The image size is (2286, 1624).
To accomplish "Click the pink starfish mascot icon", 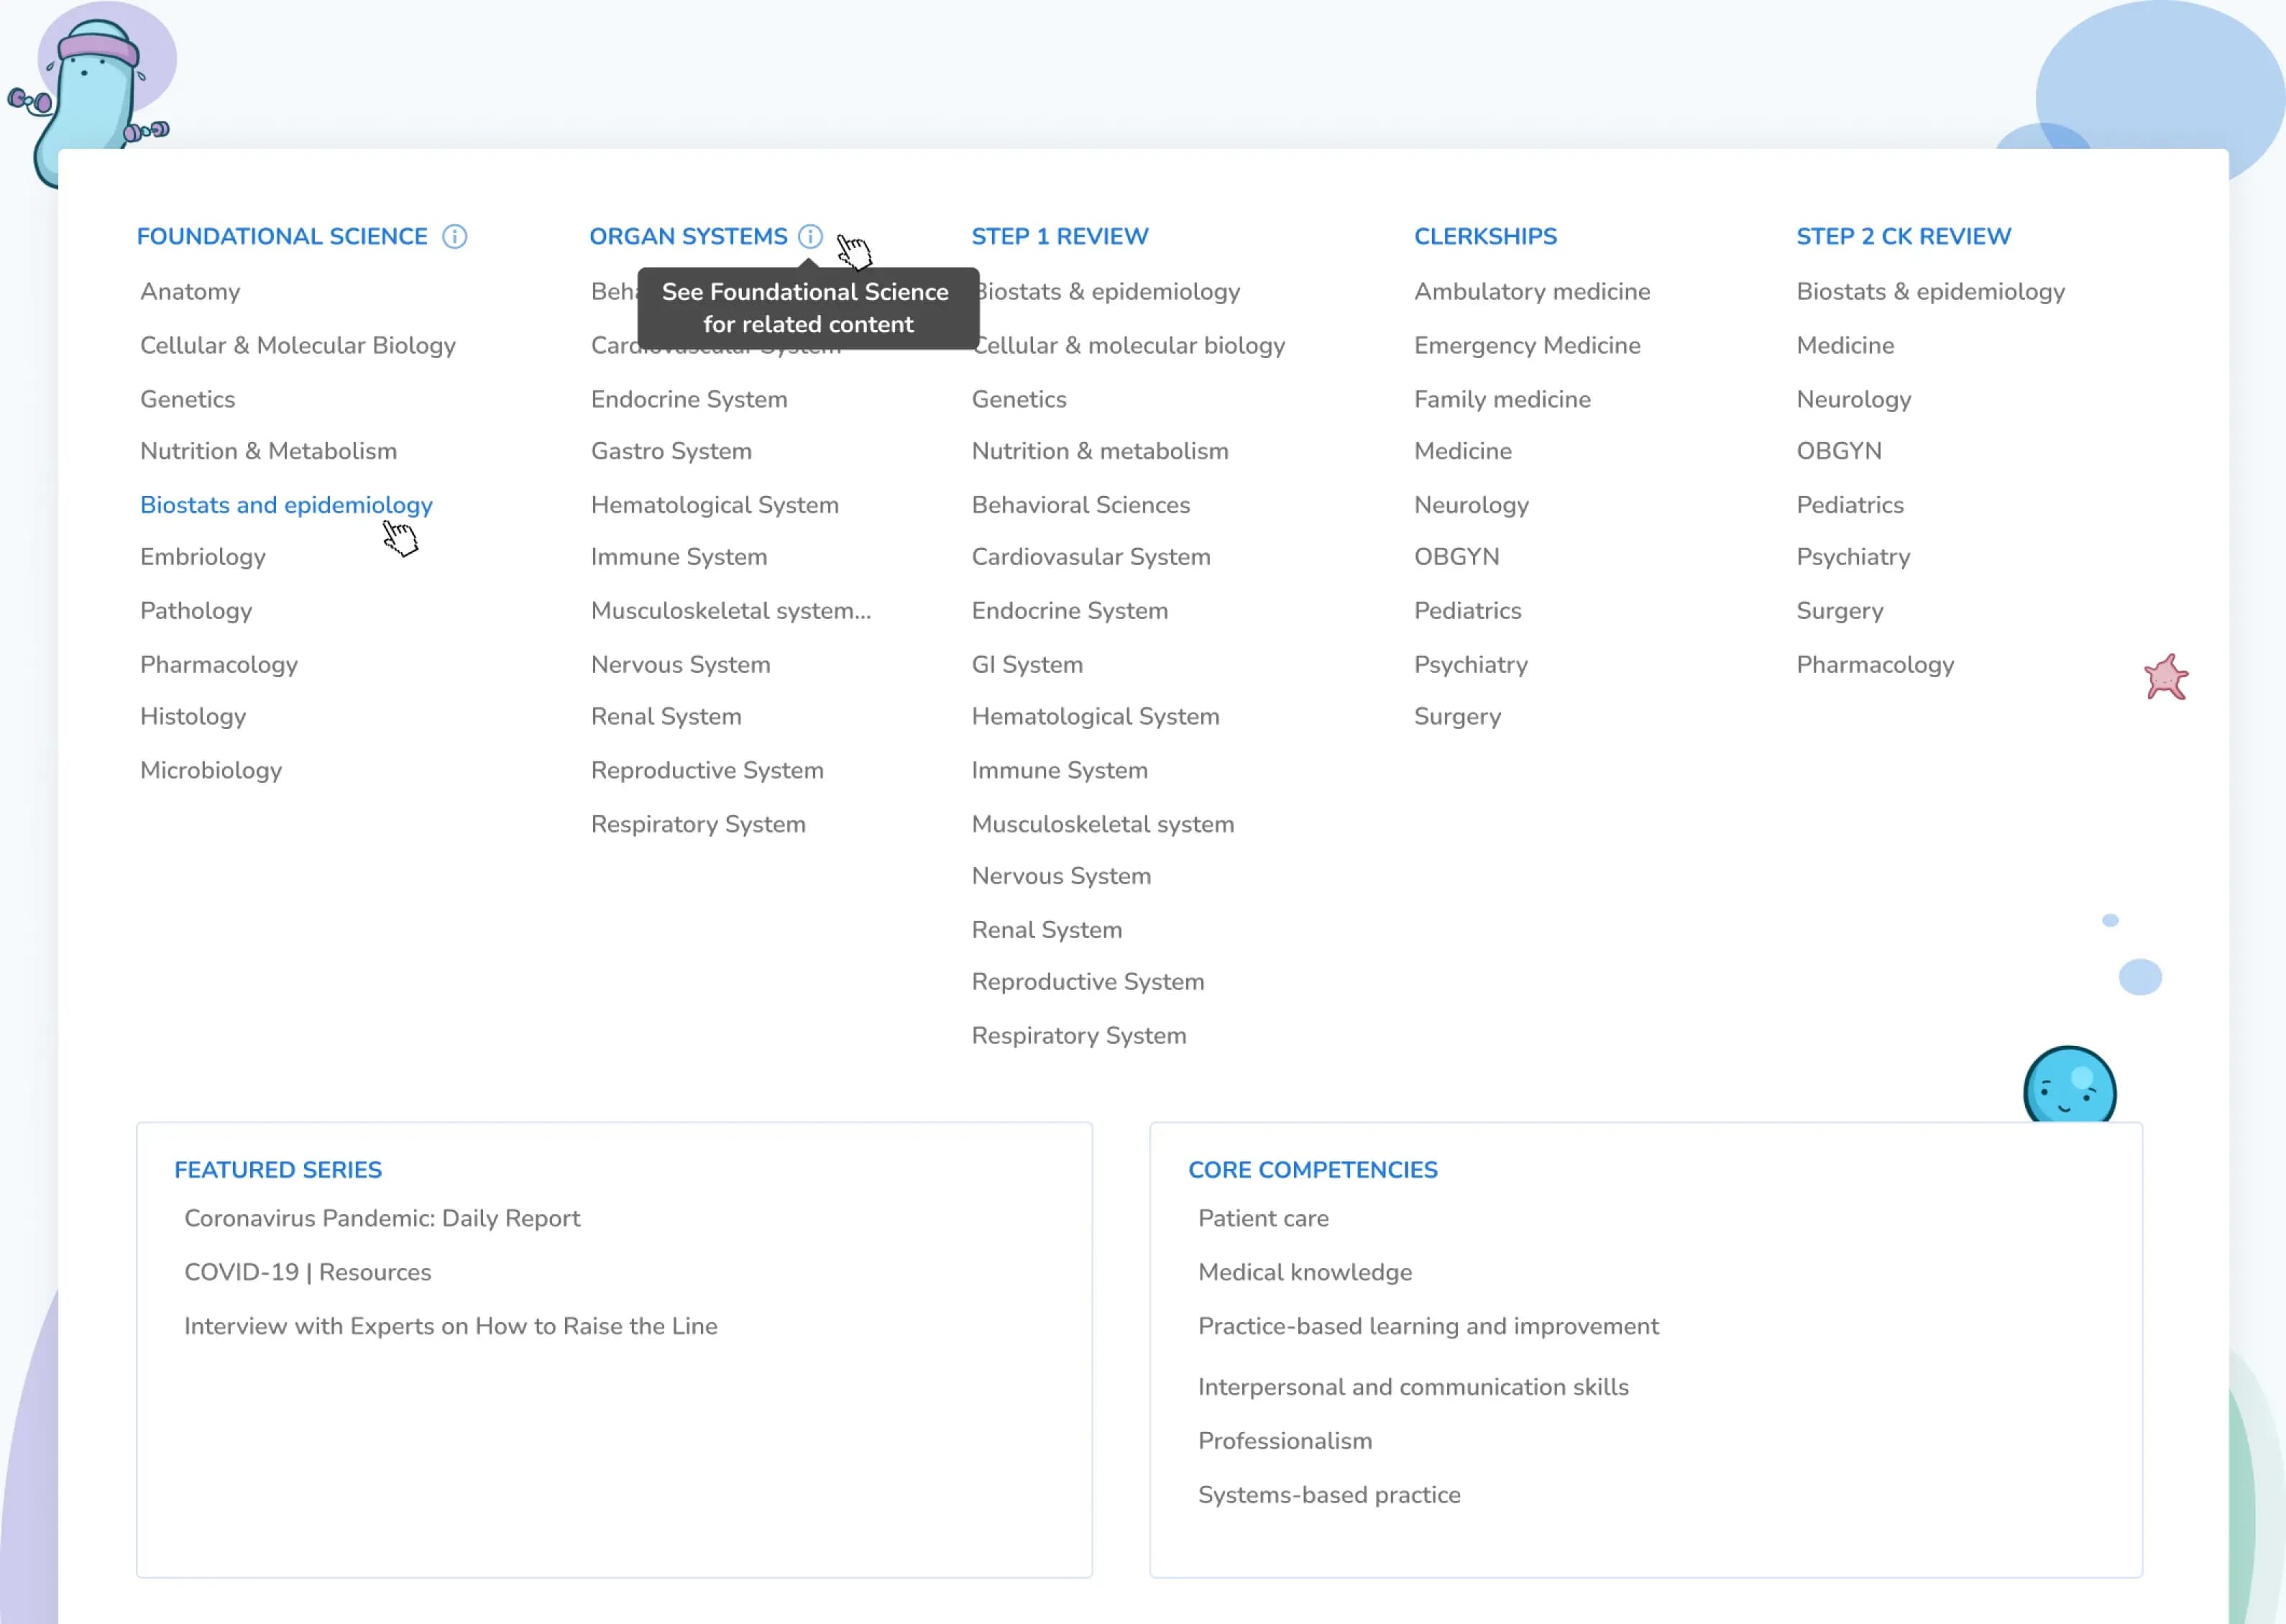I will pos(2166,678).
